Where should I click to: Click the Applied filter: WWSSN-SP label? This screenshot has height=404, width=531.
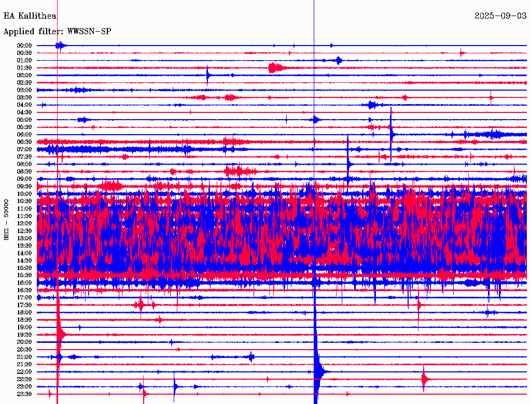(57, 32)
